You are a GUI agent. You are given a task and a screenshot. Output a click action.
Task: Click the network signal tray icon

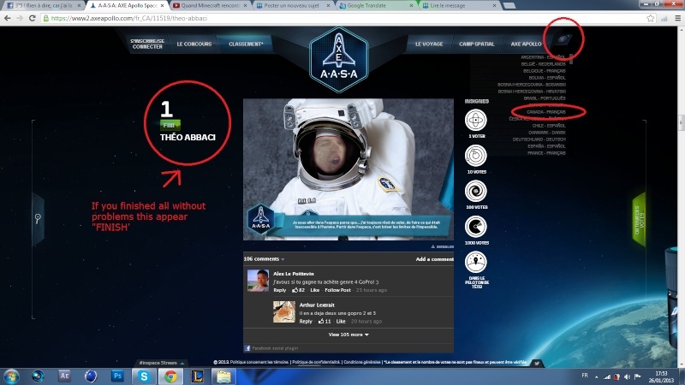[x=607, y=376]
